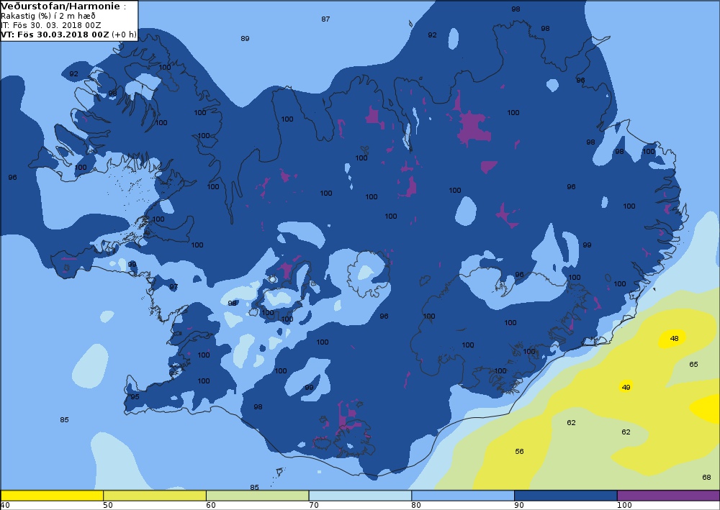Click the medium blue 80–90 legend swatch
720x510 pixels.
pyautogui.click(x=463, y=496)
